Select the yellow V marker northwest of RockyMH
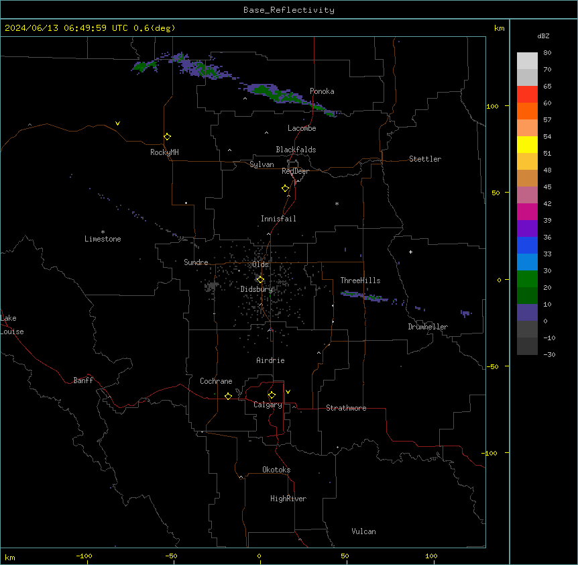 [x=117, y=123]
